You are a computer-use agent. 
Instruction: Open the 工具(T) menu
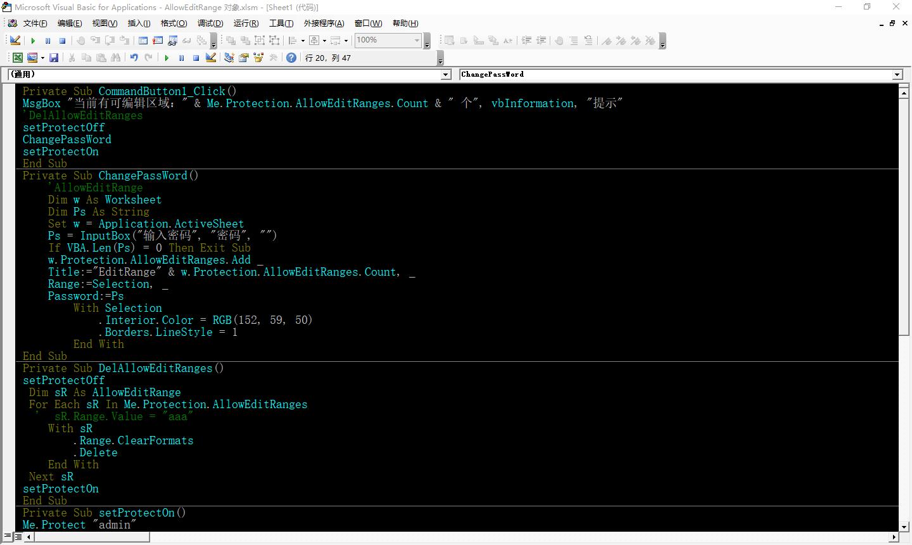tap(281, 23)
